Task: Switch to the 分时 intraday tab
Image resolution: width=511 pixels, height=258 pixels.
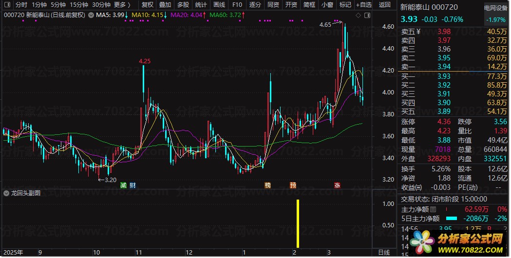Action: 21,5
